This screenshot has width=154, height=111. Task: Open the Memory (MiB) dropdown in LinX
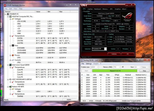point(119,67)
